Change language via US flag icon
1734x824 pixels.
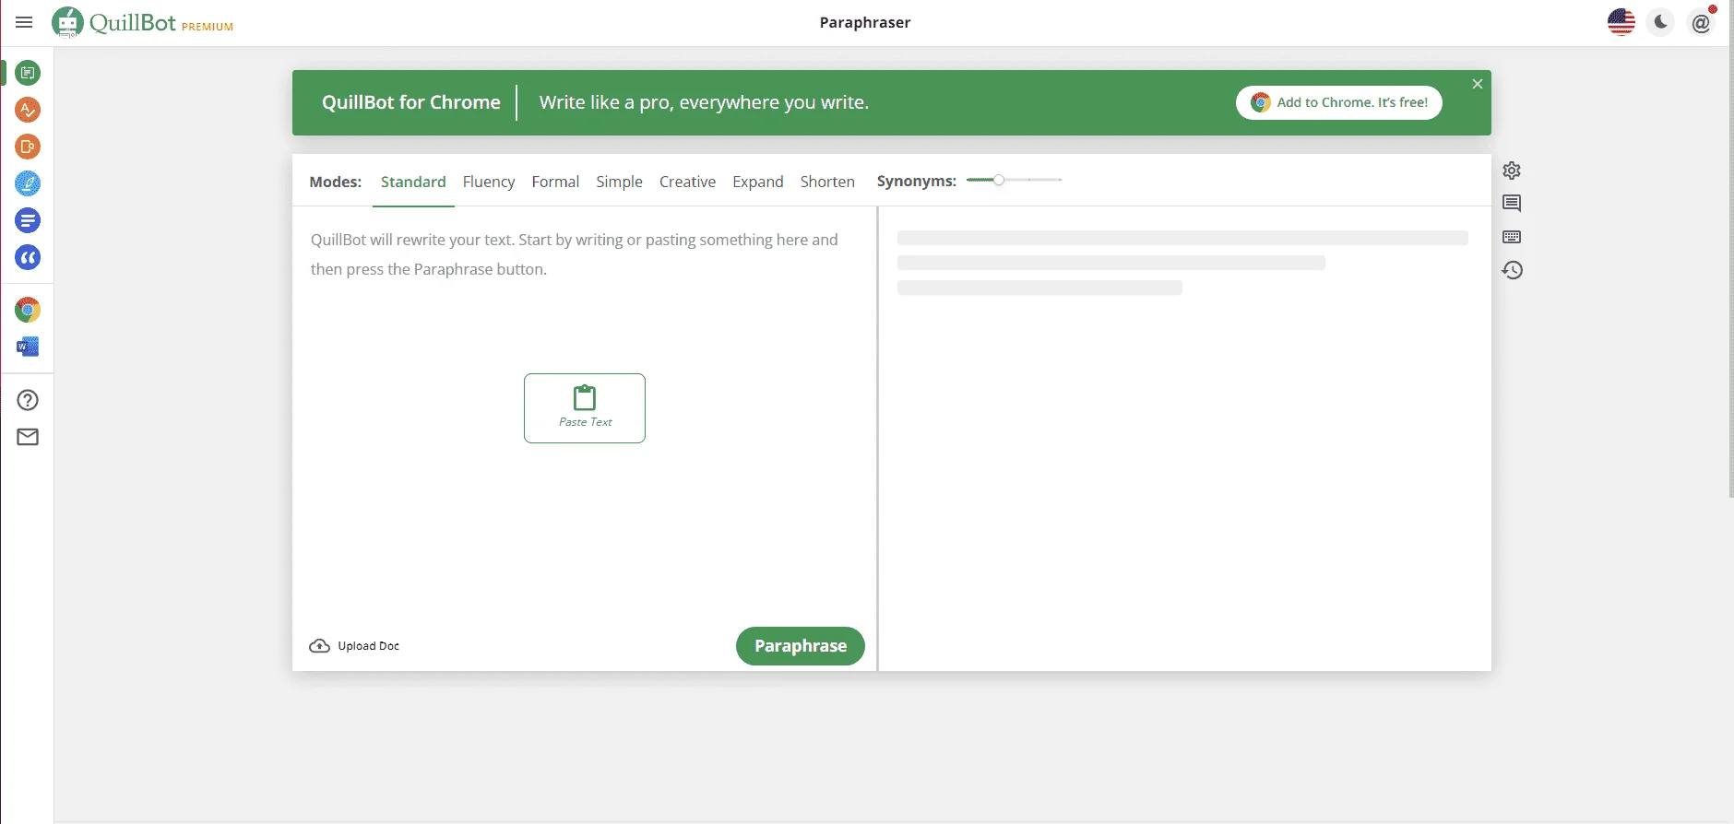pyautogui.click(x=1621, y=22)
